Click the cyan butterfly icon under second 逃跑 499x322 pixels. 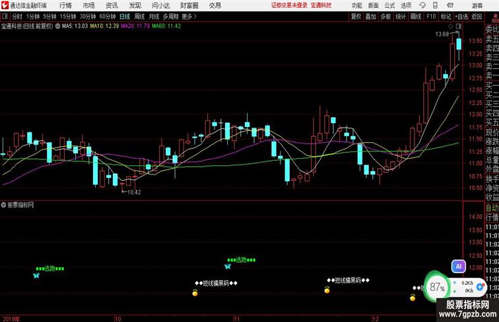tap(228, 266)
